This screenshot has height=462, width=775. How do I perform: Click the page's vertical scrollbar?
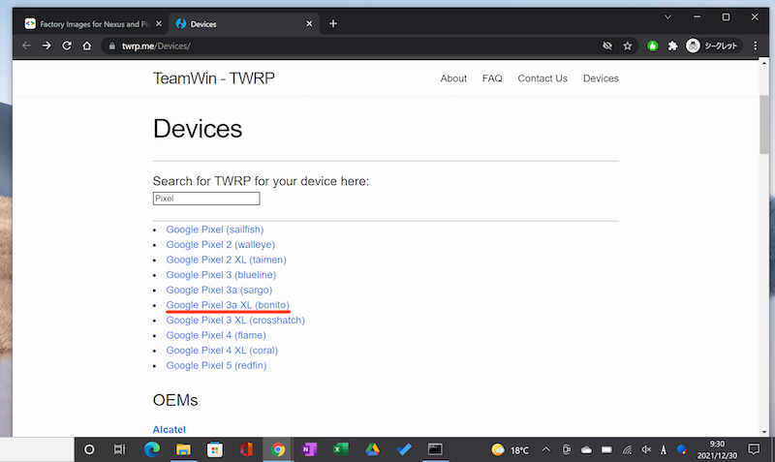764,126
